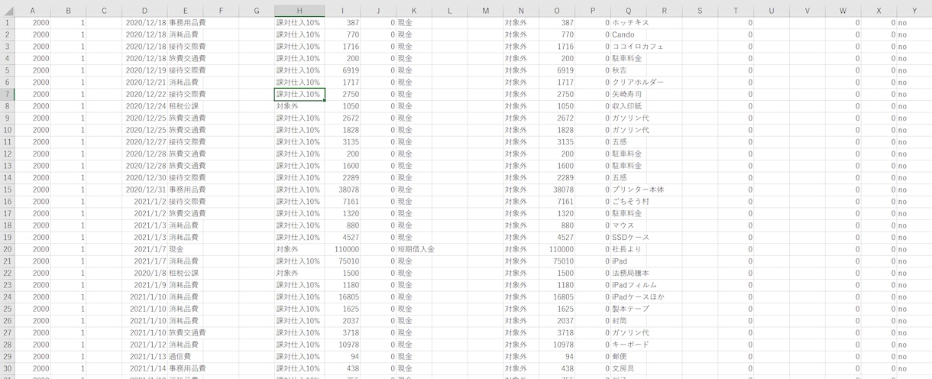Click date cell 2021/1/13

[144, 357]
